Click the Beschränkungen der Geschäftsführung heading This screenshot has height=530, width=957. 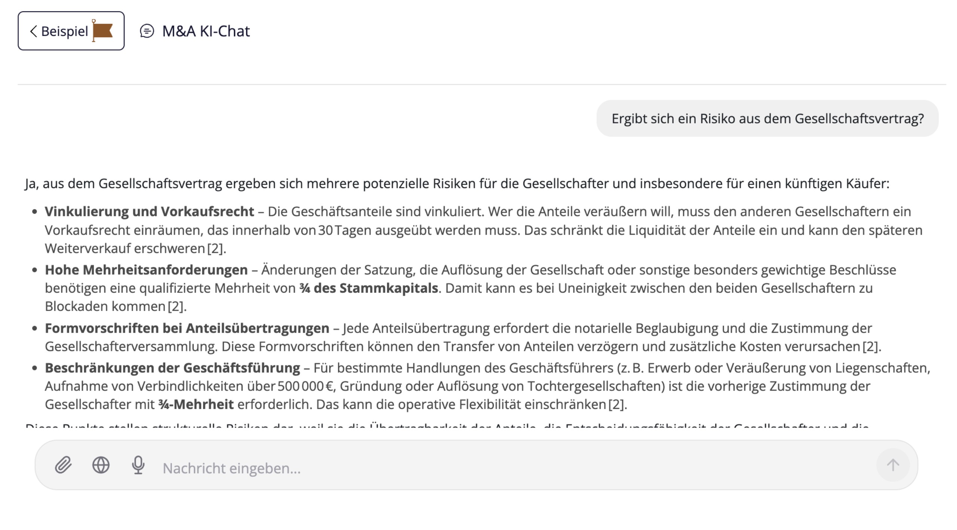pyautogui.click(x=172, y=368)
